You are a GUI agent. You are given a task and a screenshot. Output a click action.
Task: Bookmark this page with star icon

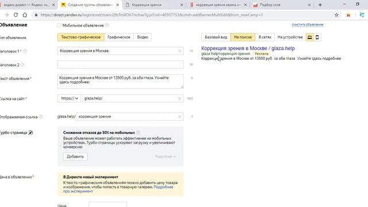[336, 15]
